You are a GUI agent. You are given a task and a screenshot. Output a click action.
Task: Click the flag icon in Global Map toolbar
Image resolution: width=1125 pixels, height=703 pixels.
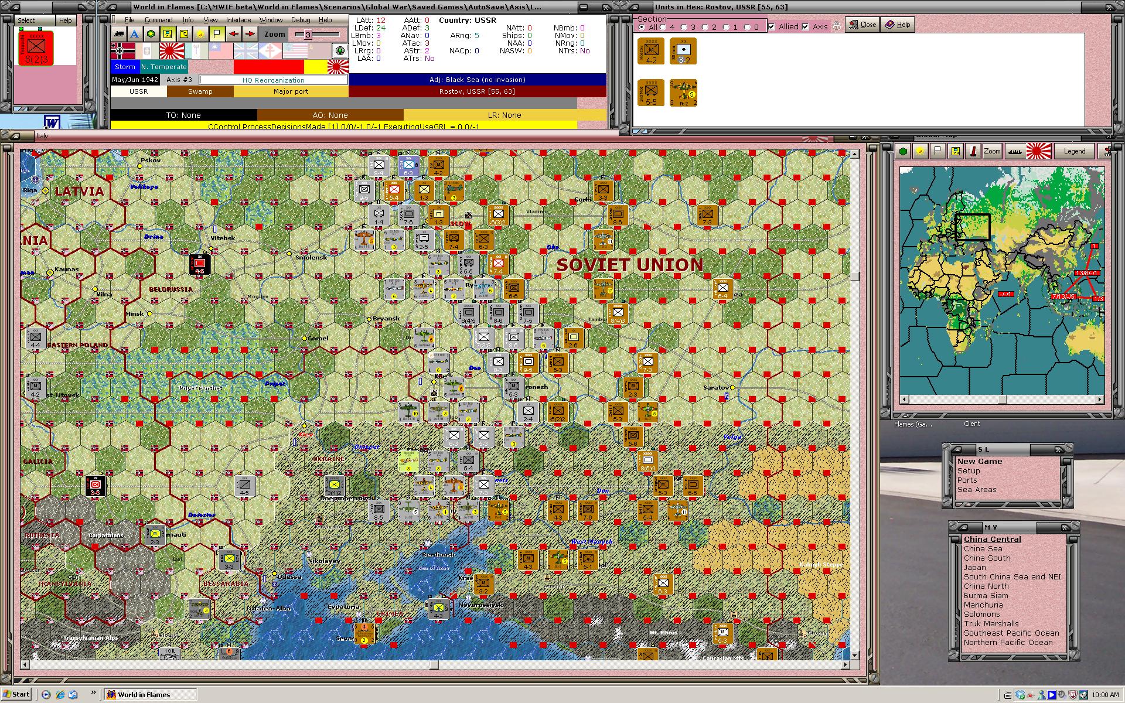(x=937, y=151)
